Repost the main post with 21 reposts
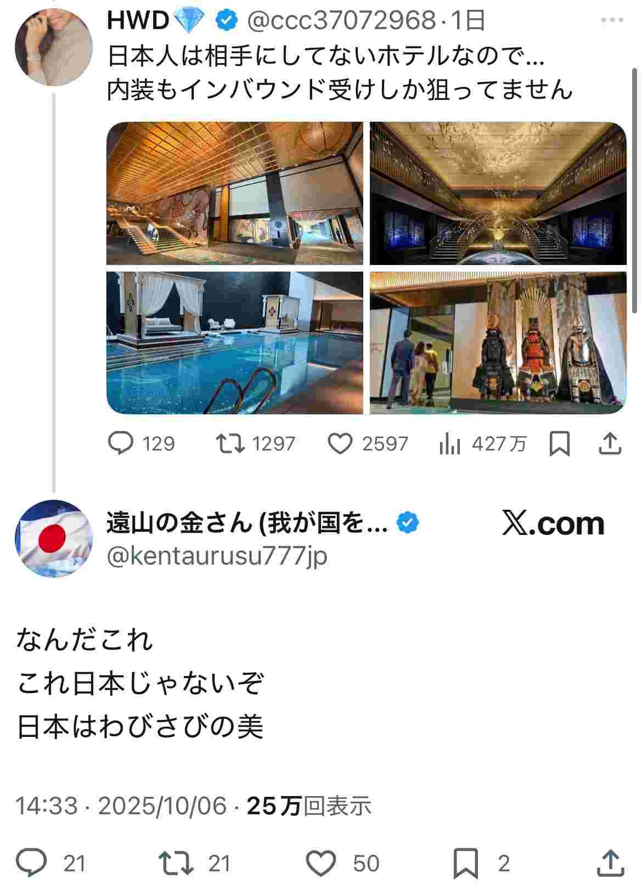The width and height of the screenshot is (642, 896). point(194,863)
